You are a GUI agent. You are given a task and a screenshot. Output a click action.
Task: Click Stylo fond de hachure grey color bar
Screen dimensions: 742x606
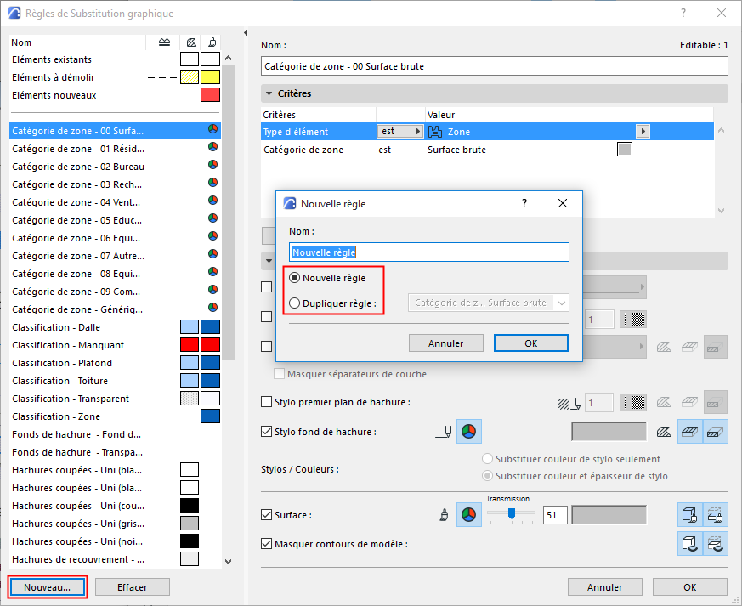pos(609,432)
